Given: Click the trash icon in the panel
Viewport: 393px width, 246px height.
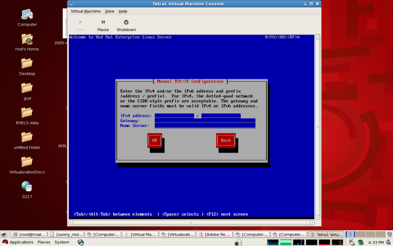Looking at the screenshot, I should point(389,235).
